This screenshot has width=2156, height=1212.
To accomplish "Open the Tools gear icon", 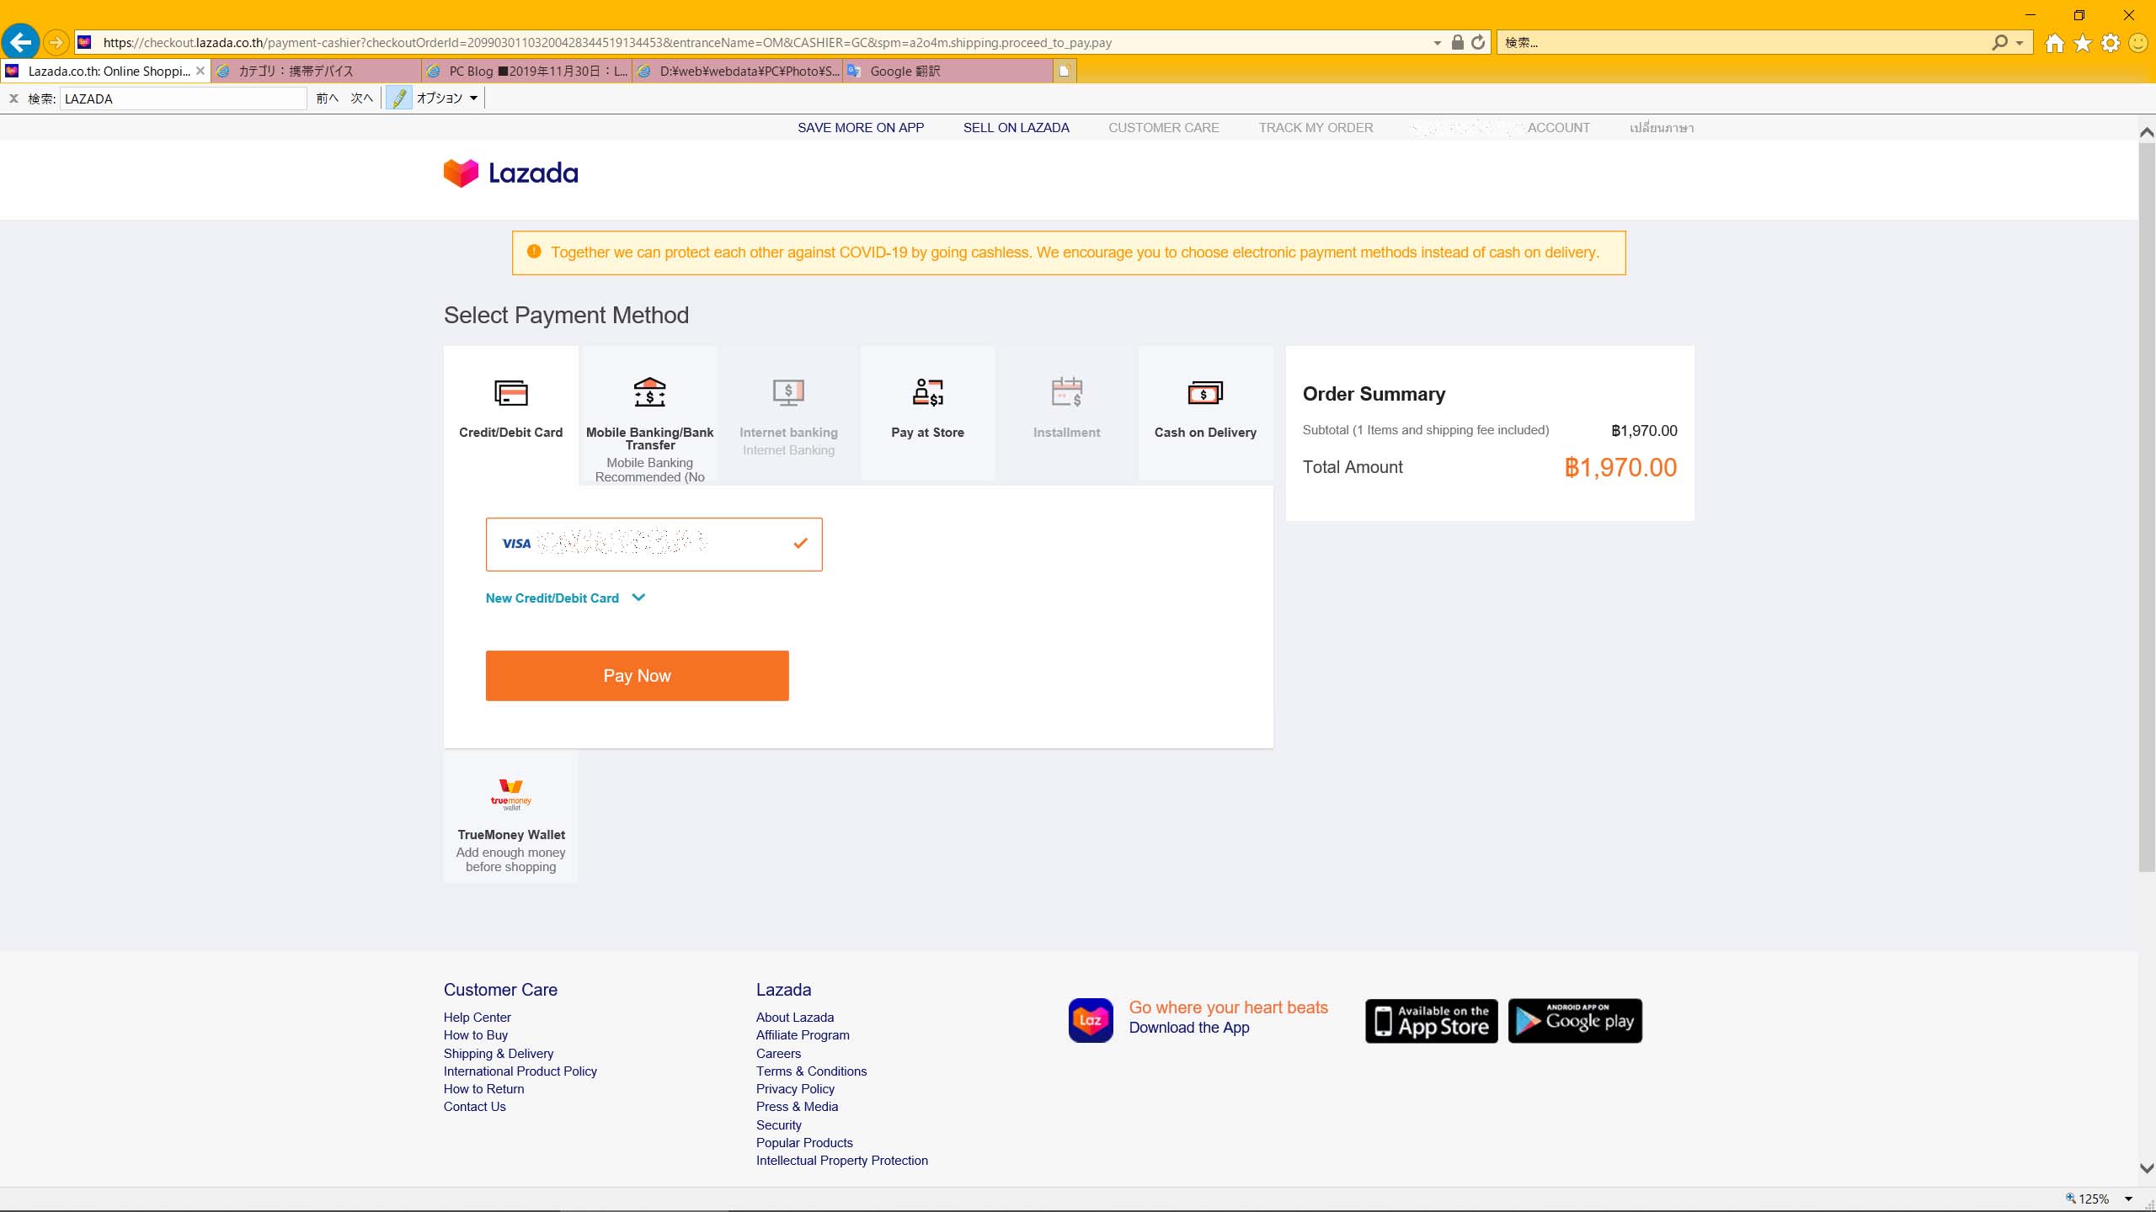I will click(2111, 43).
